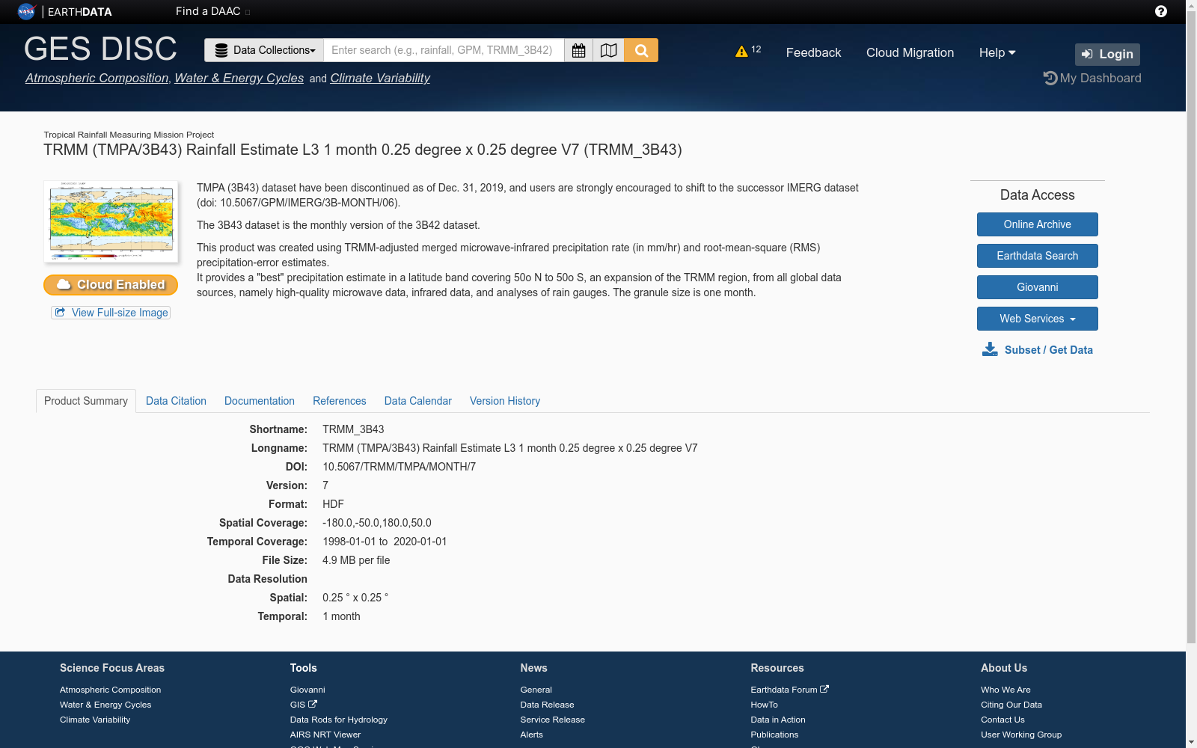Image resolution: width=1197 pixels, height=748 pixels.
Task: Open the Service Release news link
Action: tap(553, 720)
